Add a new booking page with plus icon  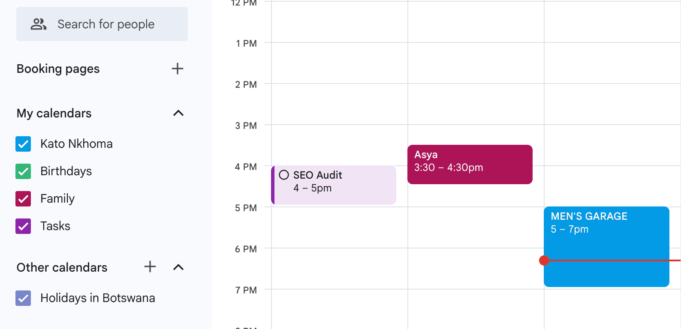pos(178,69)
